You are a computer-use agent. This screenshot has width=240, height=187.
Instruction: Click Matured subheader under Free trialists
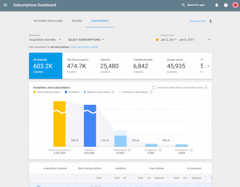[159, 178]
